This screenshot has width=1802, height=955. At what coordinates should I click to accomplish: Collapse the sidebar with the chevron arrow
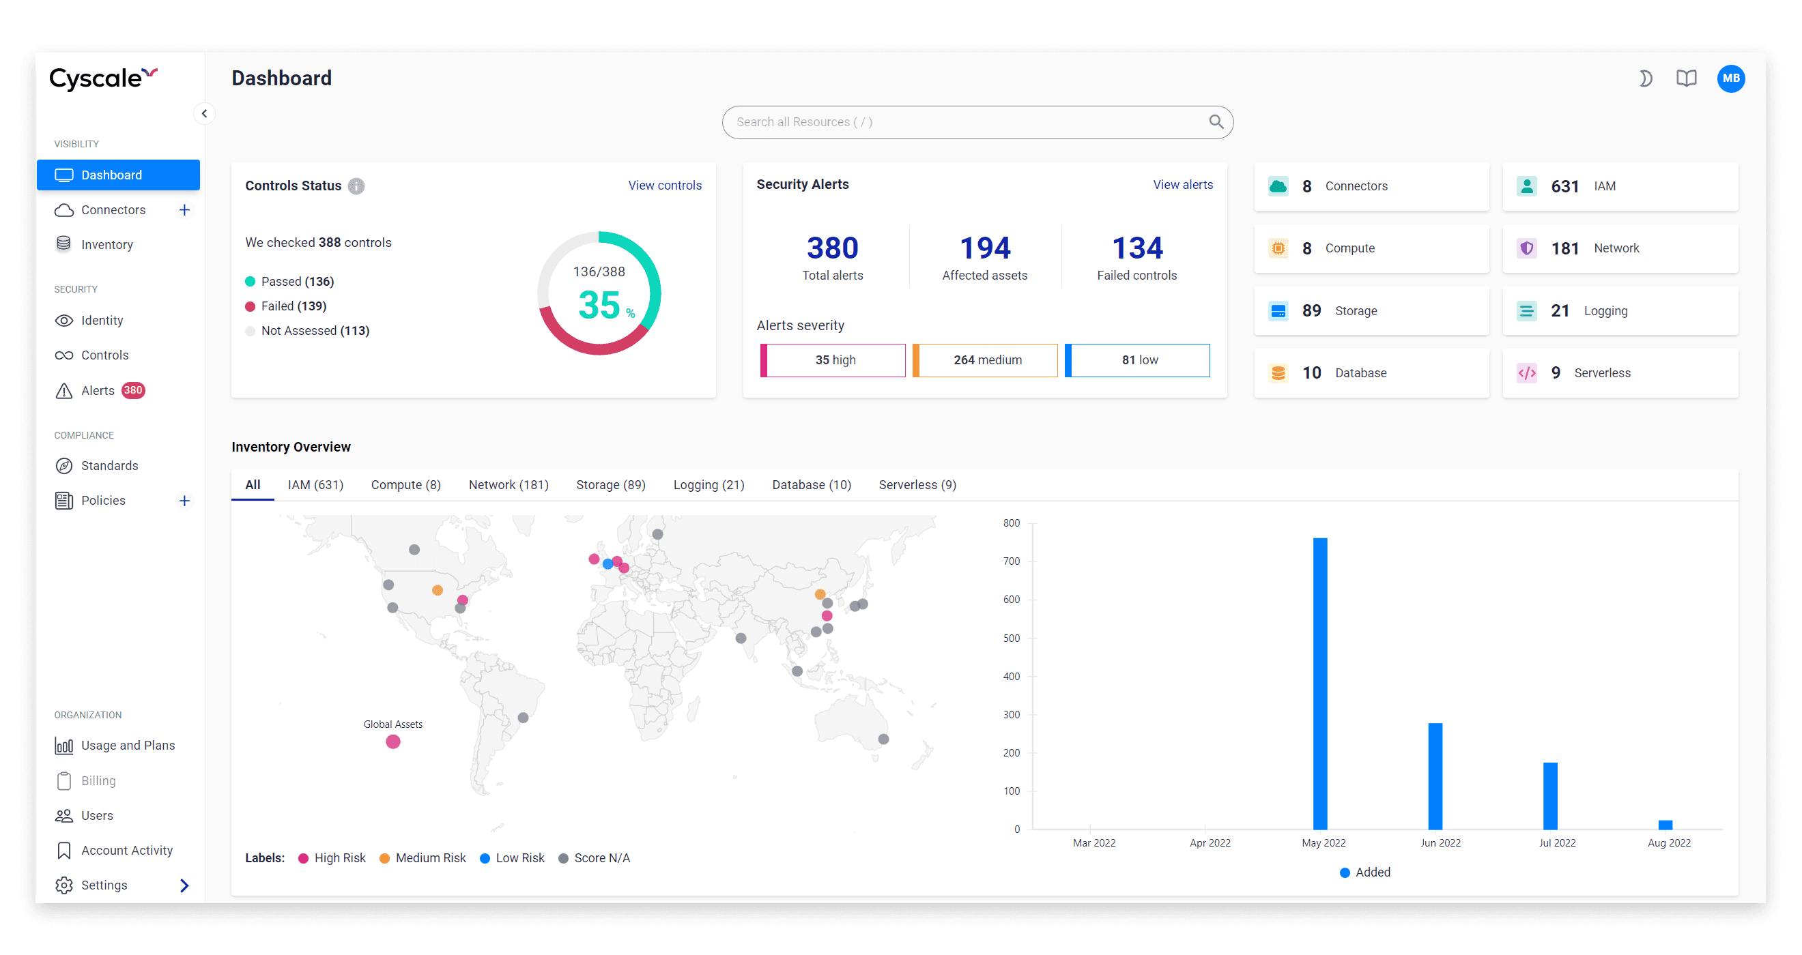(x=204, y=113)
